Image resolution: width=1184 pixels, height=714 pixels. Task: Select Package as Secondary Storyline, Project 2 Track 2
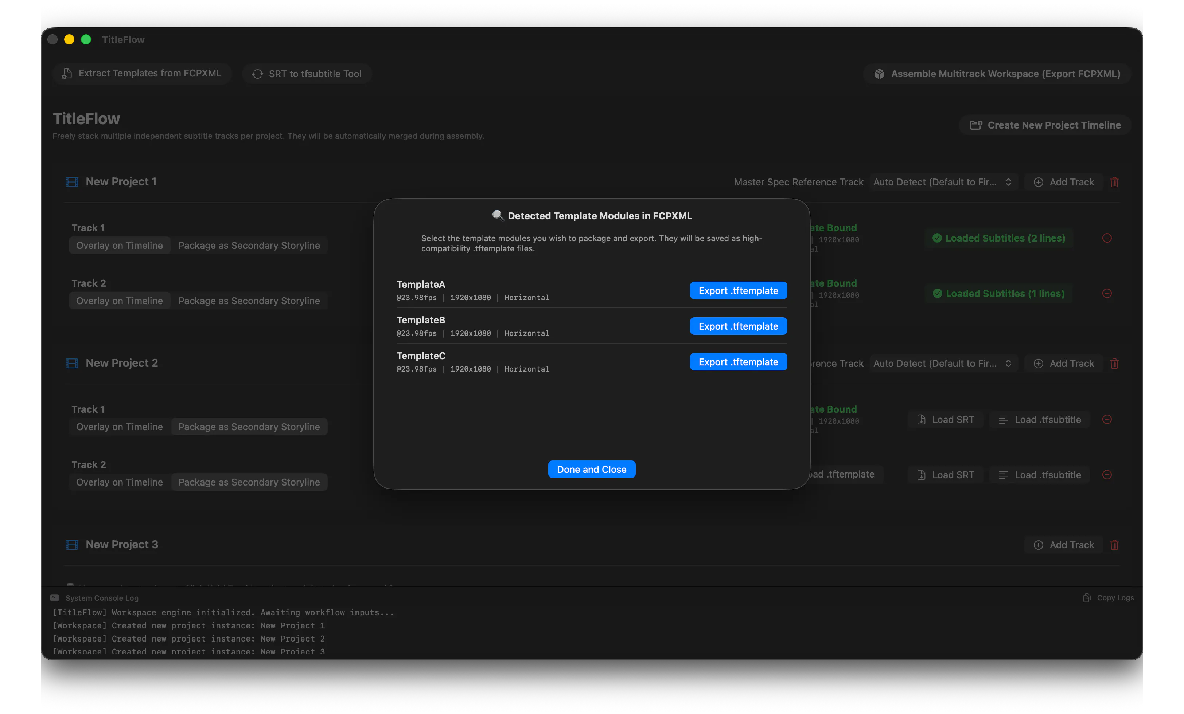point(249,482)
